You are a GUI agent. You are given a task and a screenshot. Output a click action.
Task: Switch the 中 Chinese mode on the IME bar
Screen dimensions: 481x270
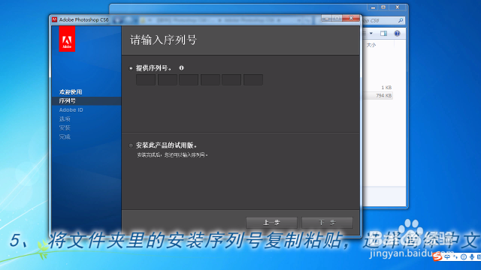tap(447, 256)
